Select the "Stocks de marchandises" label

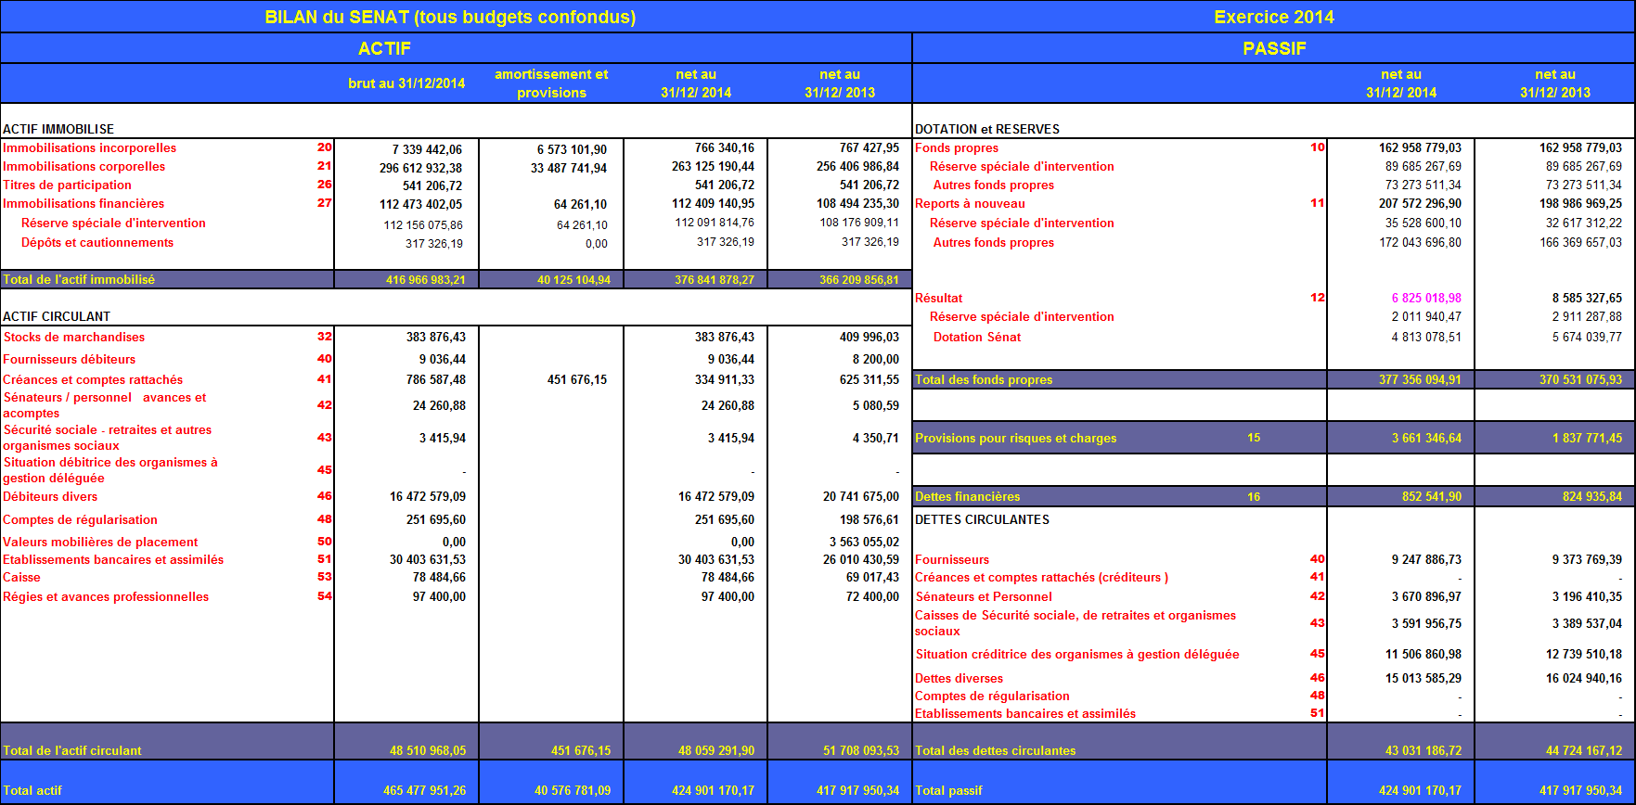[74, 337]
